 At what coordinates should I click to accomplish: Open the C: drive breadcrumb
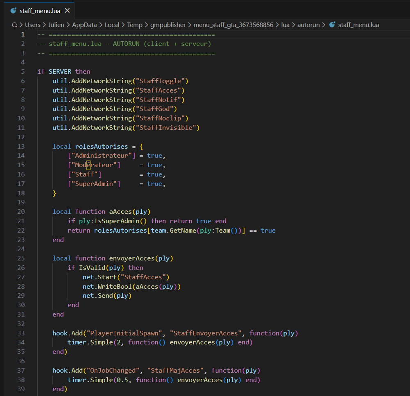pyautogui.click(x=14, y=25)
